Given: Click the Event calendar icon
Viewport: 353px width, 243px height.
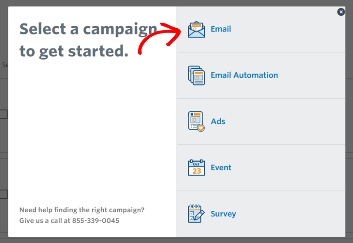Looking at the screenshot, I should (x=196, y=168).
